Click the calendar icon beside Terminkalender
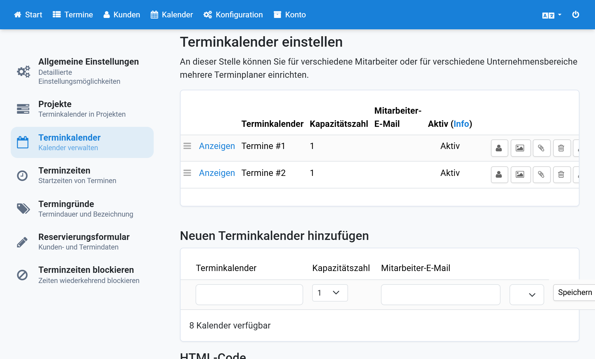This screenshot has height=359, width=595. pyautogui.click(x=23, y=142)
